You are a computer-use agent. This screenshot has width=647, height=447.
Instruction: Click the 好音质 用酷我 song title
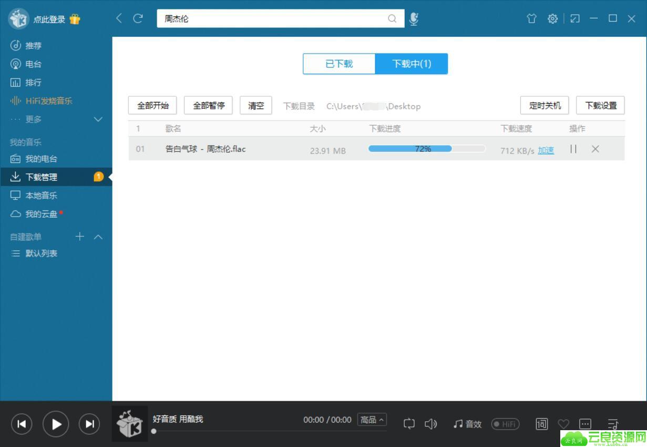point(178,419)
